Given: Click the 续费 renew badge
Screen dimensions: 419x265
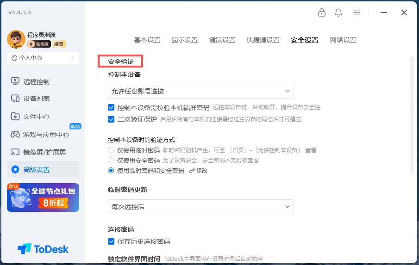Looking at the screenshot, I should 59,44.
